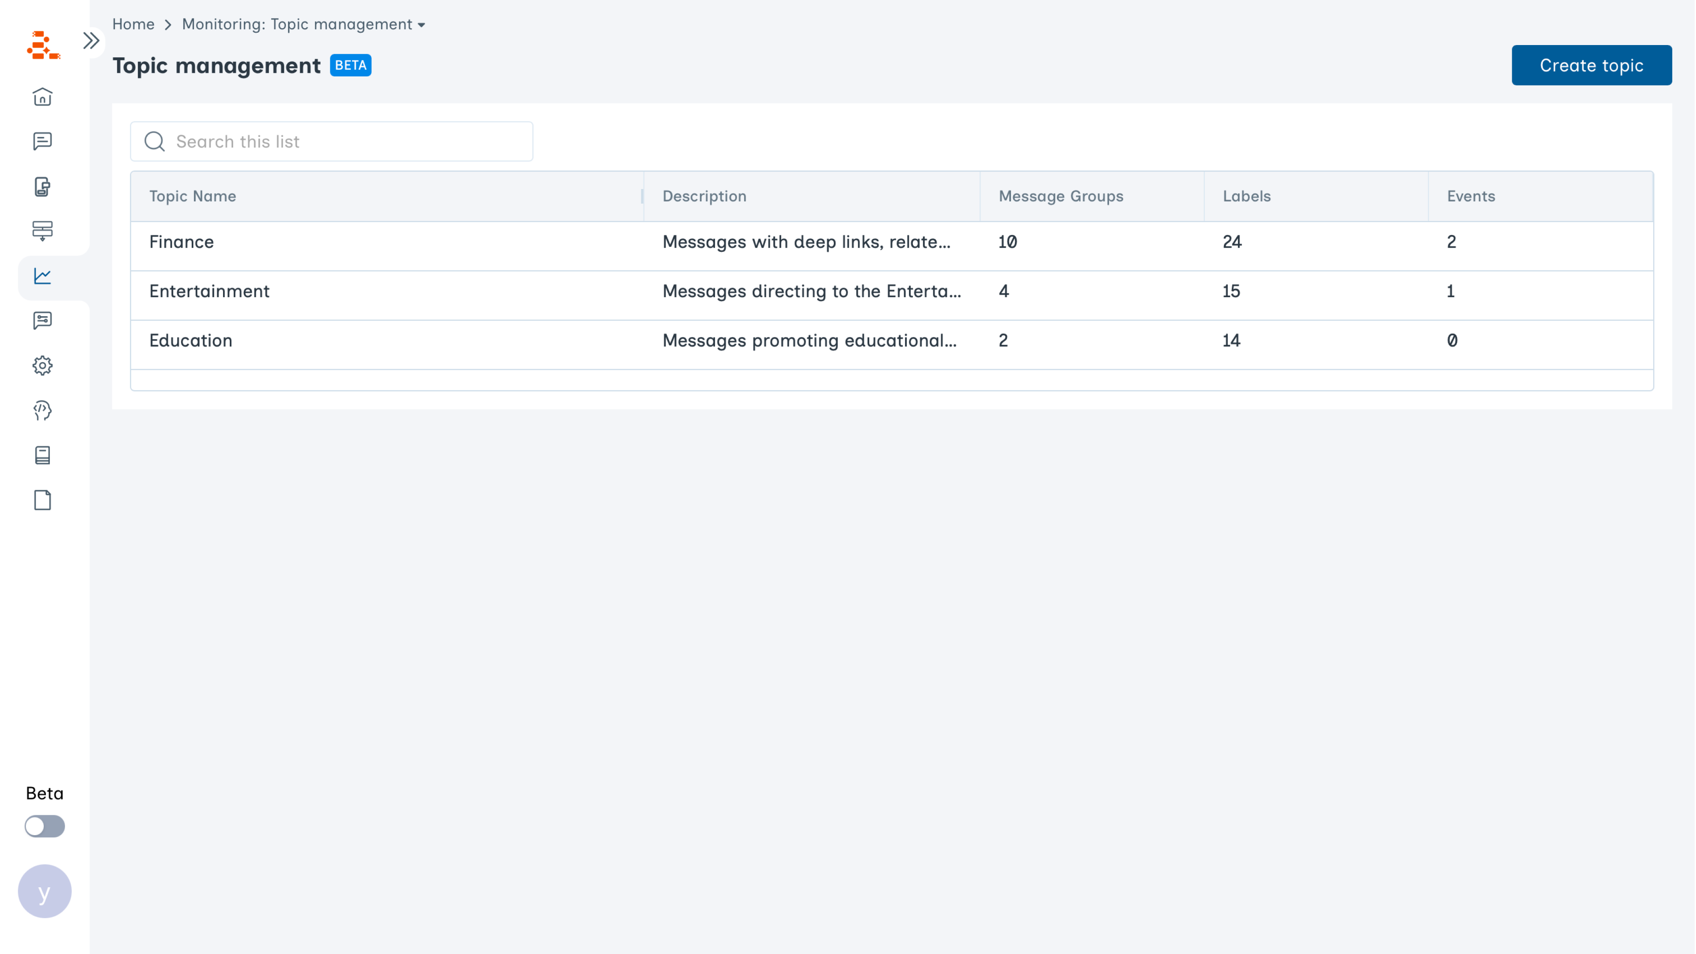Select the Entertainment topic row
The height and width of the screenshot is (954, 1696).
point(209,291)
